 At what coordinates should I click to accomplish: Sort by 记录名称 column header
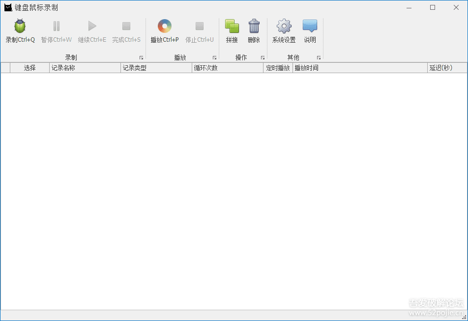(x=85, y=68)
